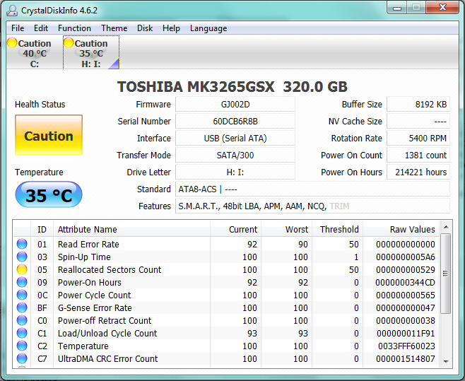Click status orb for Load/Unload Cycle Count
The height and width of the screenshot is (381, 465).
22,333
